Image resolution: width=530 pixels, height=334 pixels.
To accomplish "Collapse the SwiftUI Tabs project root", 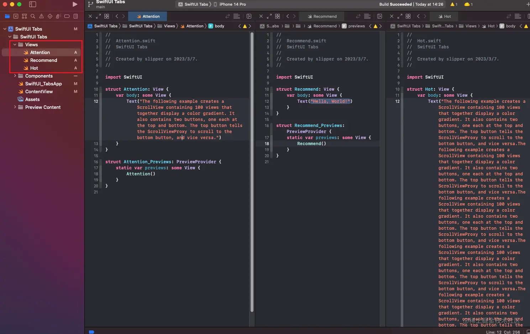I will tap(5, 29).
